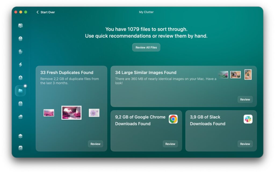Open the Cloud Cleanup cloud icon

pos(20,117)
